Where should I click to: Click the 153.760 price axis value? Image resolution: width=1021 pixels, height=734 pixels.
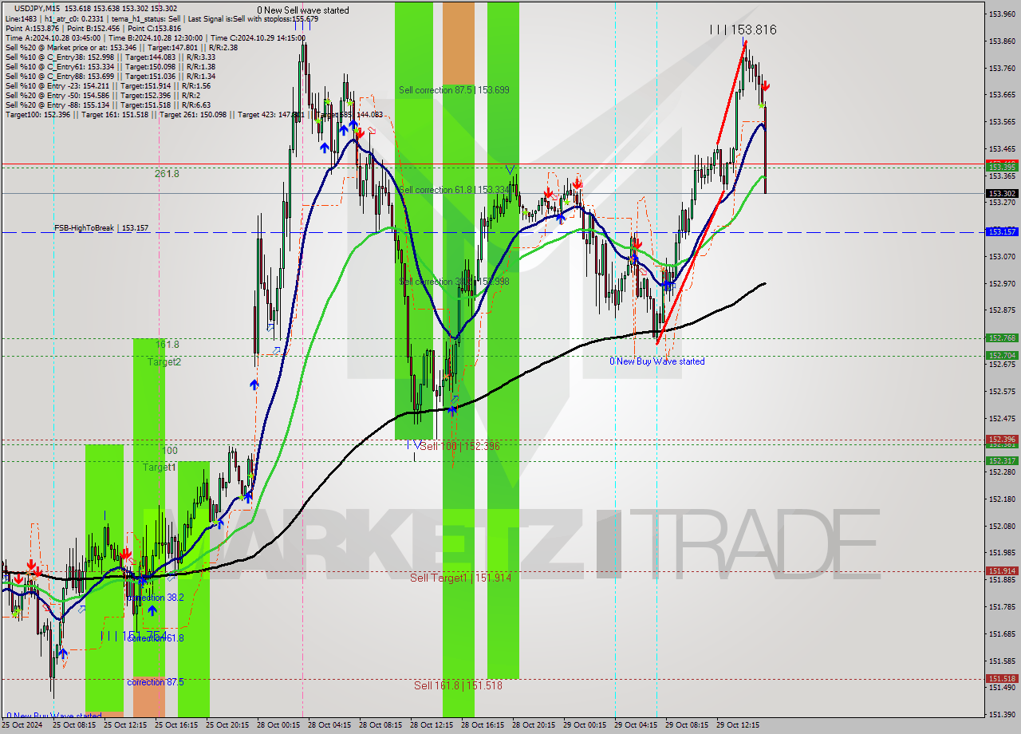click(1002, 68)
